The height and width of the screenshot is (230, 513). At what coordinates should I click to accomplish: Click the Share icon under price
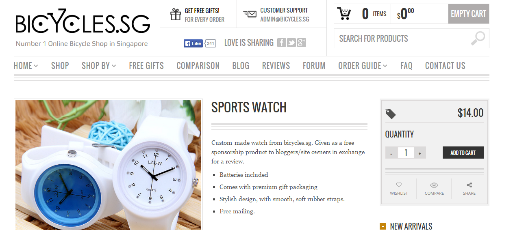click(469, 185)
